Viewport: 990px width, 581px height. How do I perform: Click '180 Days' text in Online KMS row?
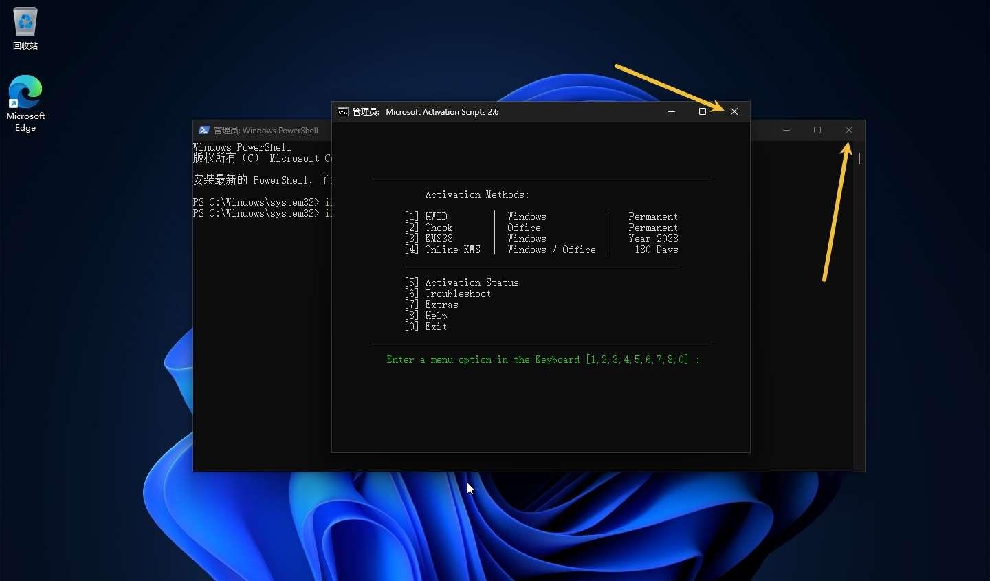657,250
